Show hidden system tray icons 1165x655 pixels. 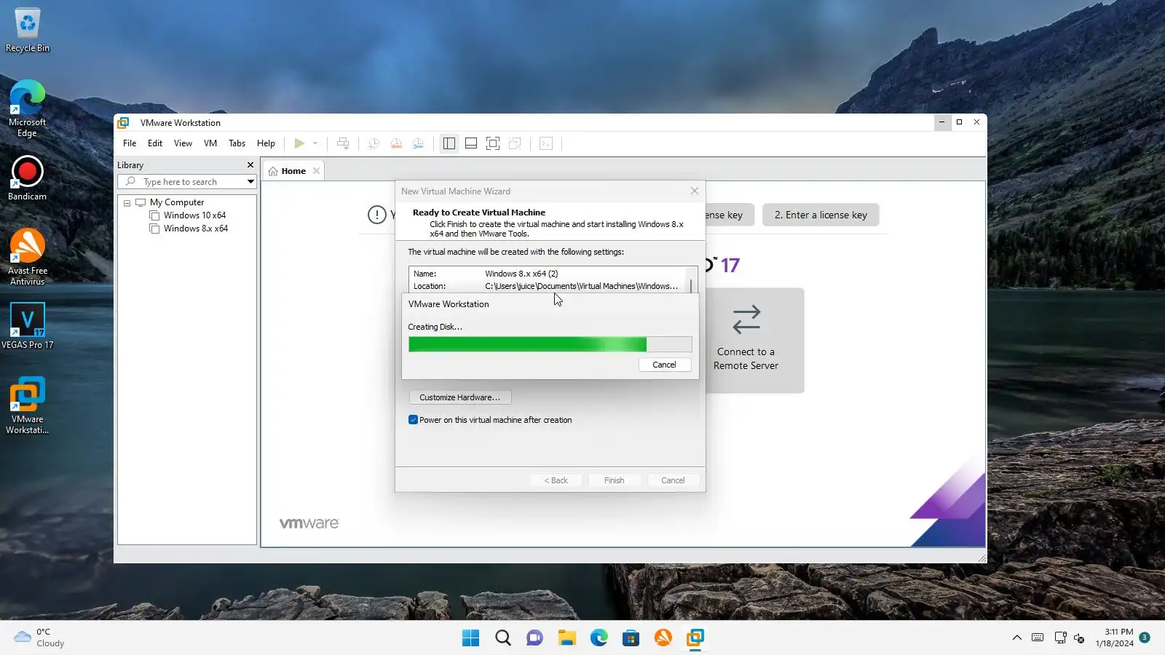(x=1016, y=638)
